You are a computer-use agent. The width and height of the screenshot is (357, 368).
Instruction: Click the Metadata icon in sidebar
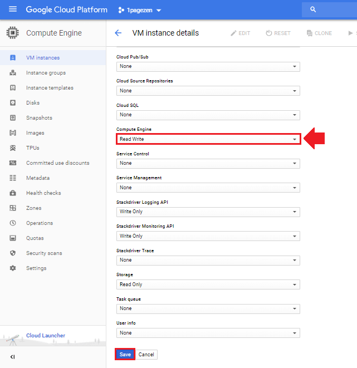point(13,178)
